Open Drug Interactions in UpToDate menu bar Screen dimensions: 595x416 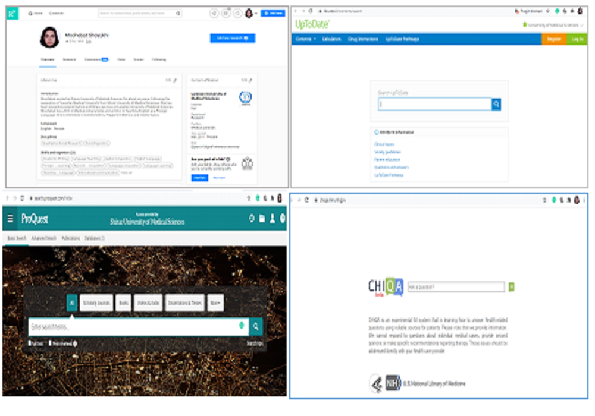pos(363,39)
